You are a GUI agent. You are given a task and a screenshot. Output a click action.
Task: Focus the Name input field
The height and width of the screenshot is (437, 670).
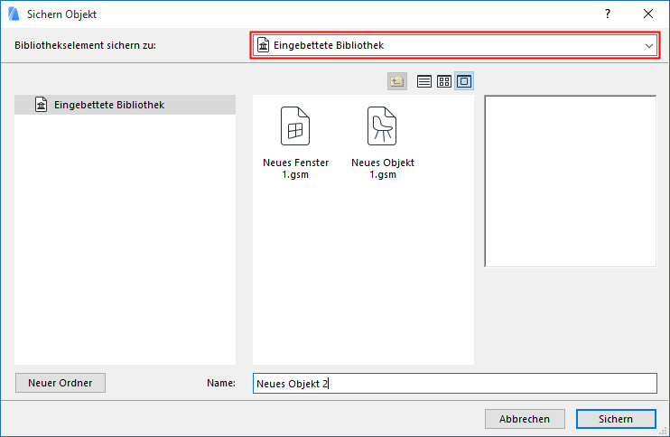pyautogui.click(x=455, y=383)
